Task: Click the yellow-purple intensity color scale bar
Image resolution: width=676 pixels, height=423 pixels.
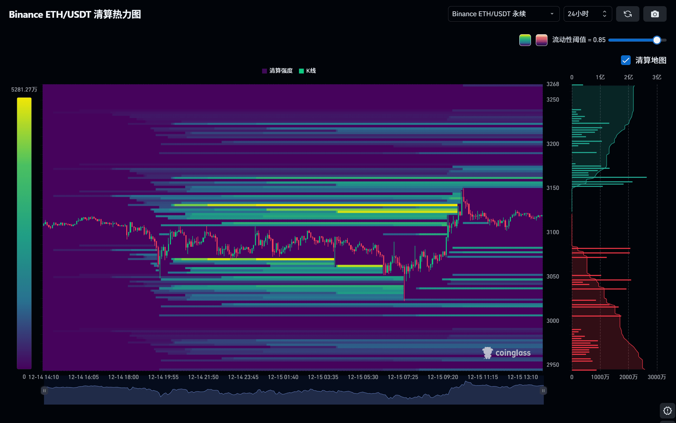Action: tap(24, 233)
